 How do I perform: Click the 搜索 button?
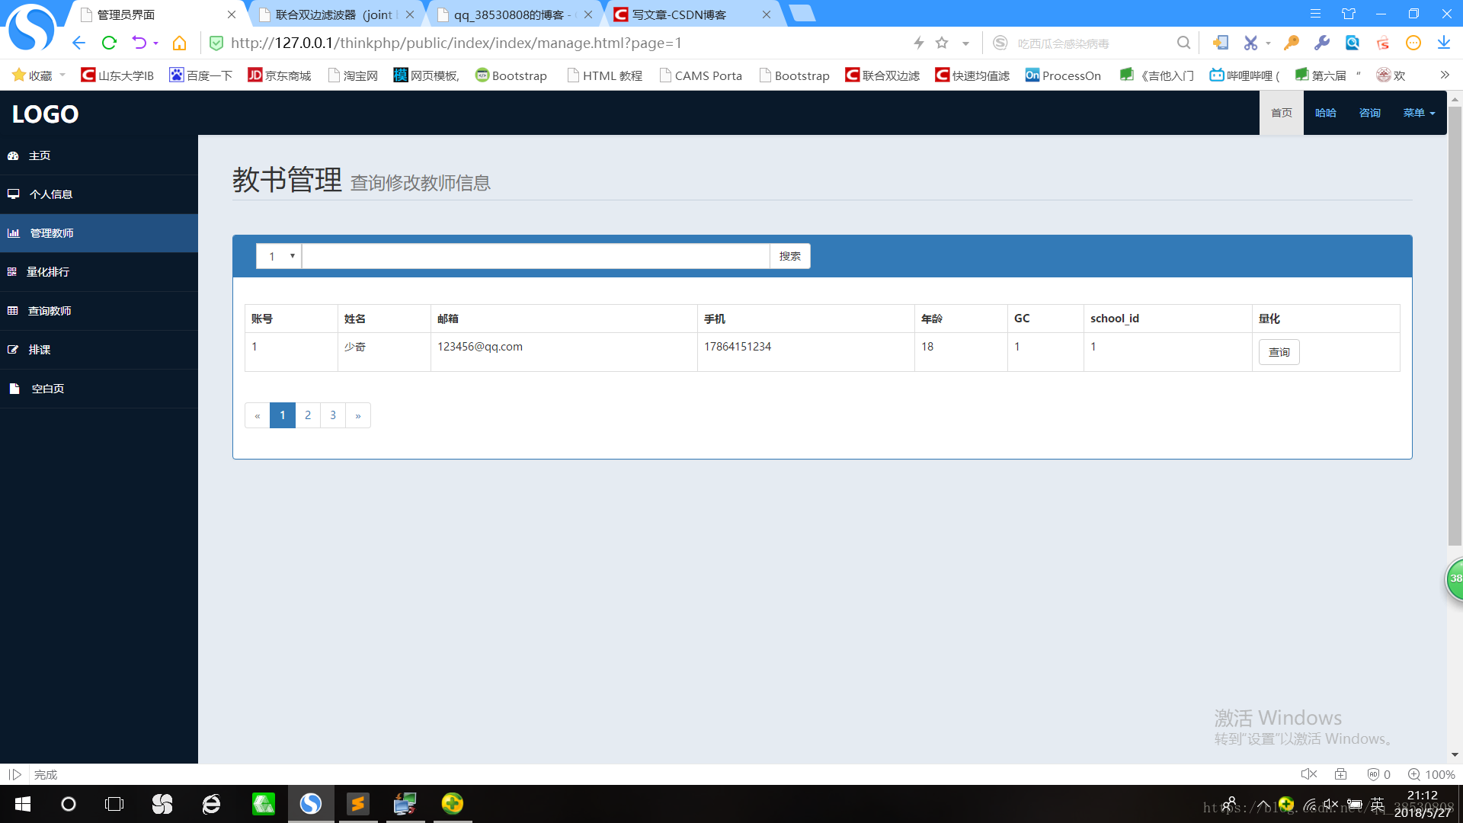(789, 256)
